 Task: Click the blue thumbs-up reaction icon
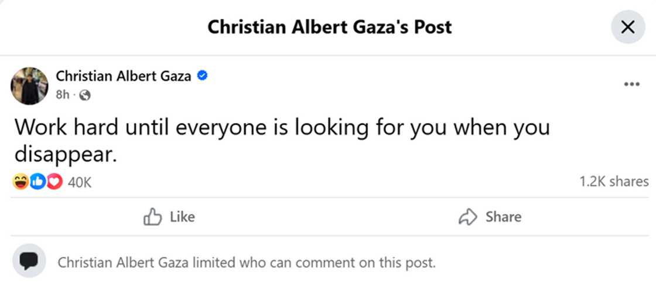pyautogui.click(x=37, y=182)
